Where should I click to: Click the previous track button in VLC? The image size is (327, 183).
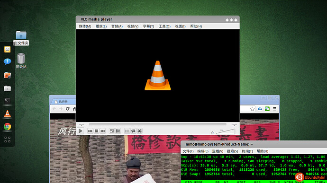coord(90,131)
